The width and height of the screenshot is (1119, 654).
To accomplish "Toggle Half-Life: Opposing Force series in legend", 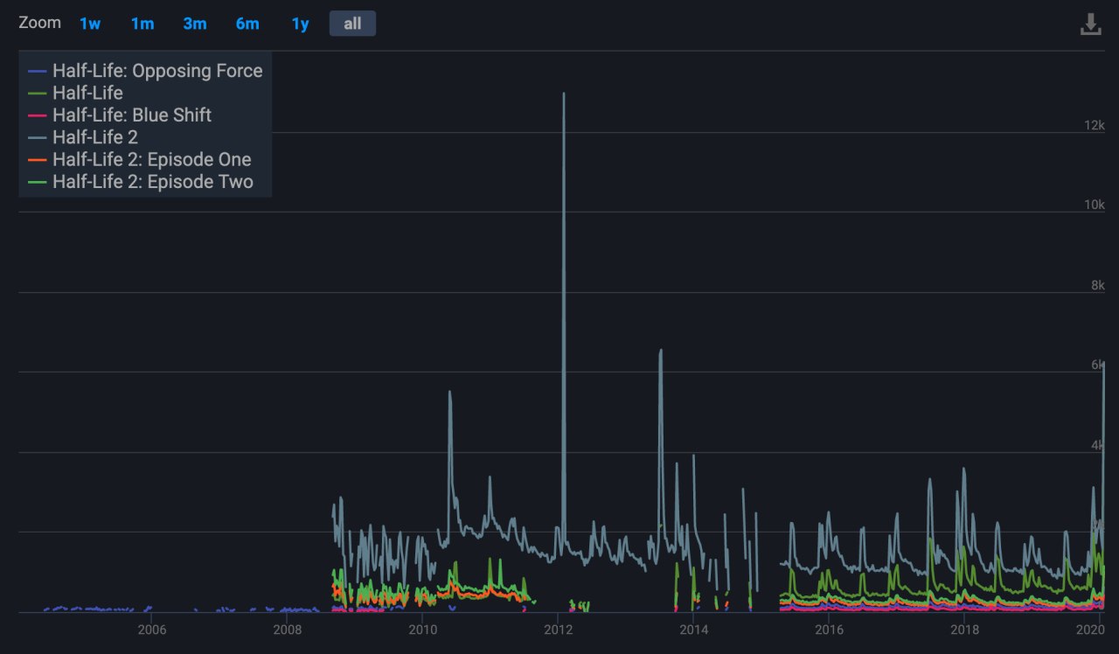I will pos(145,71).
